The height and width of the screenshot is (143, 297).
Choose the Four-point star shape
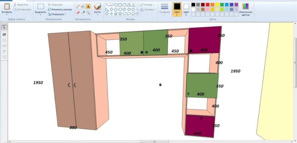pyautogui.click(x=111, y=14)
